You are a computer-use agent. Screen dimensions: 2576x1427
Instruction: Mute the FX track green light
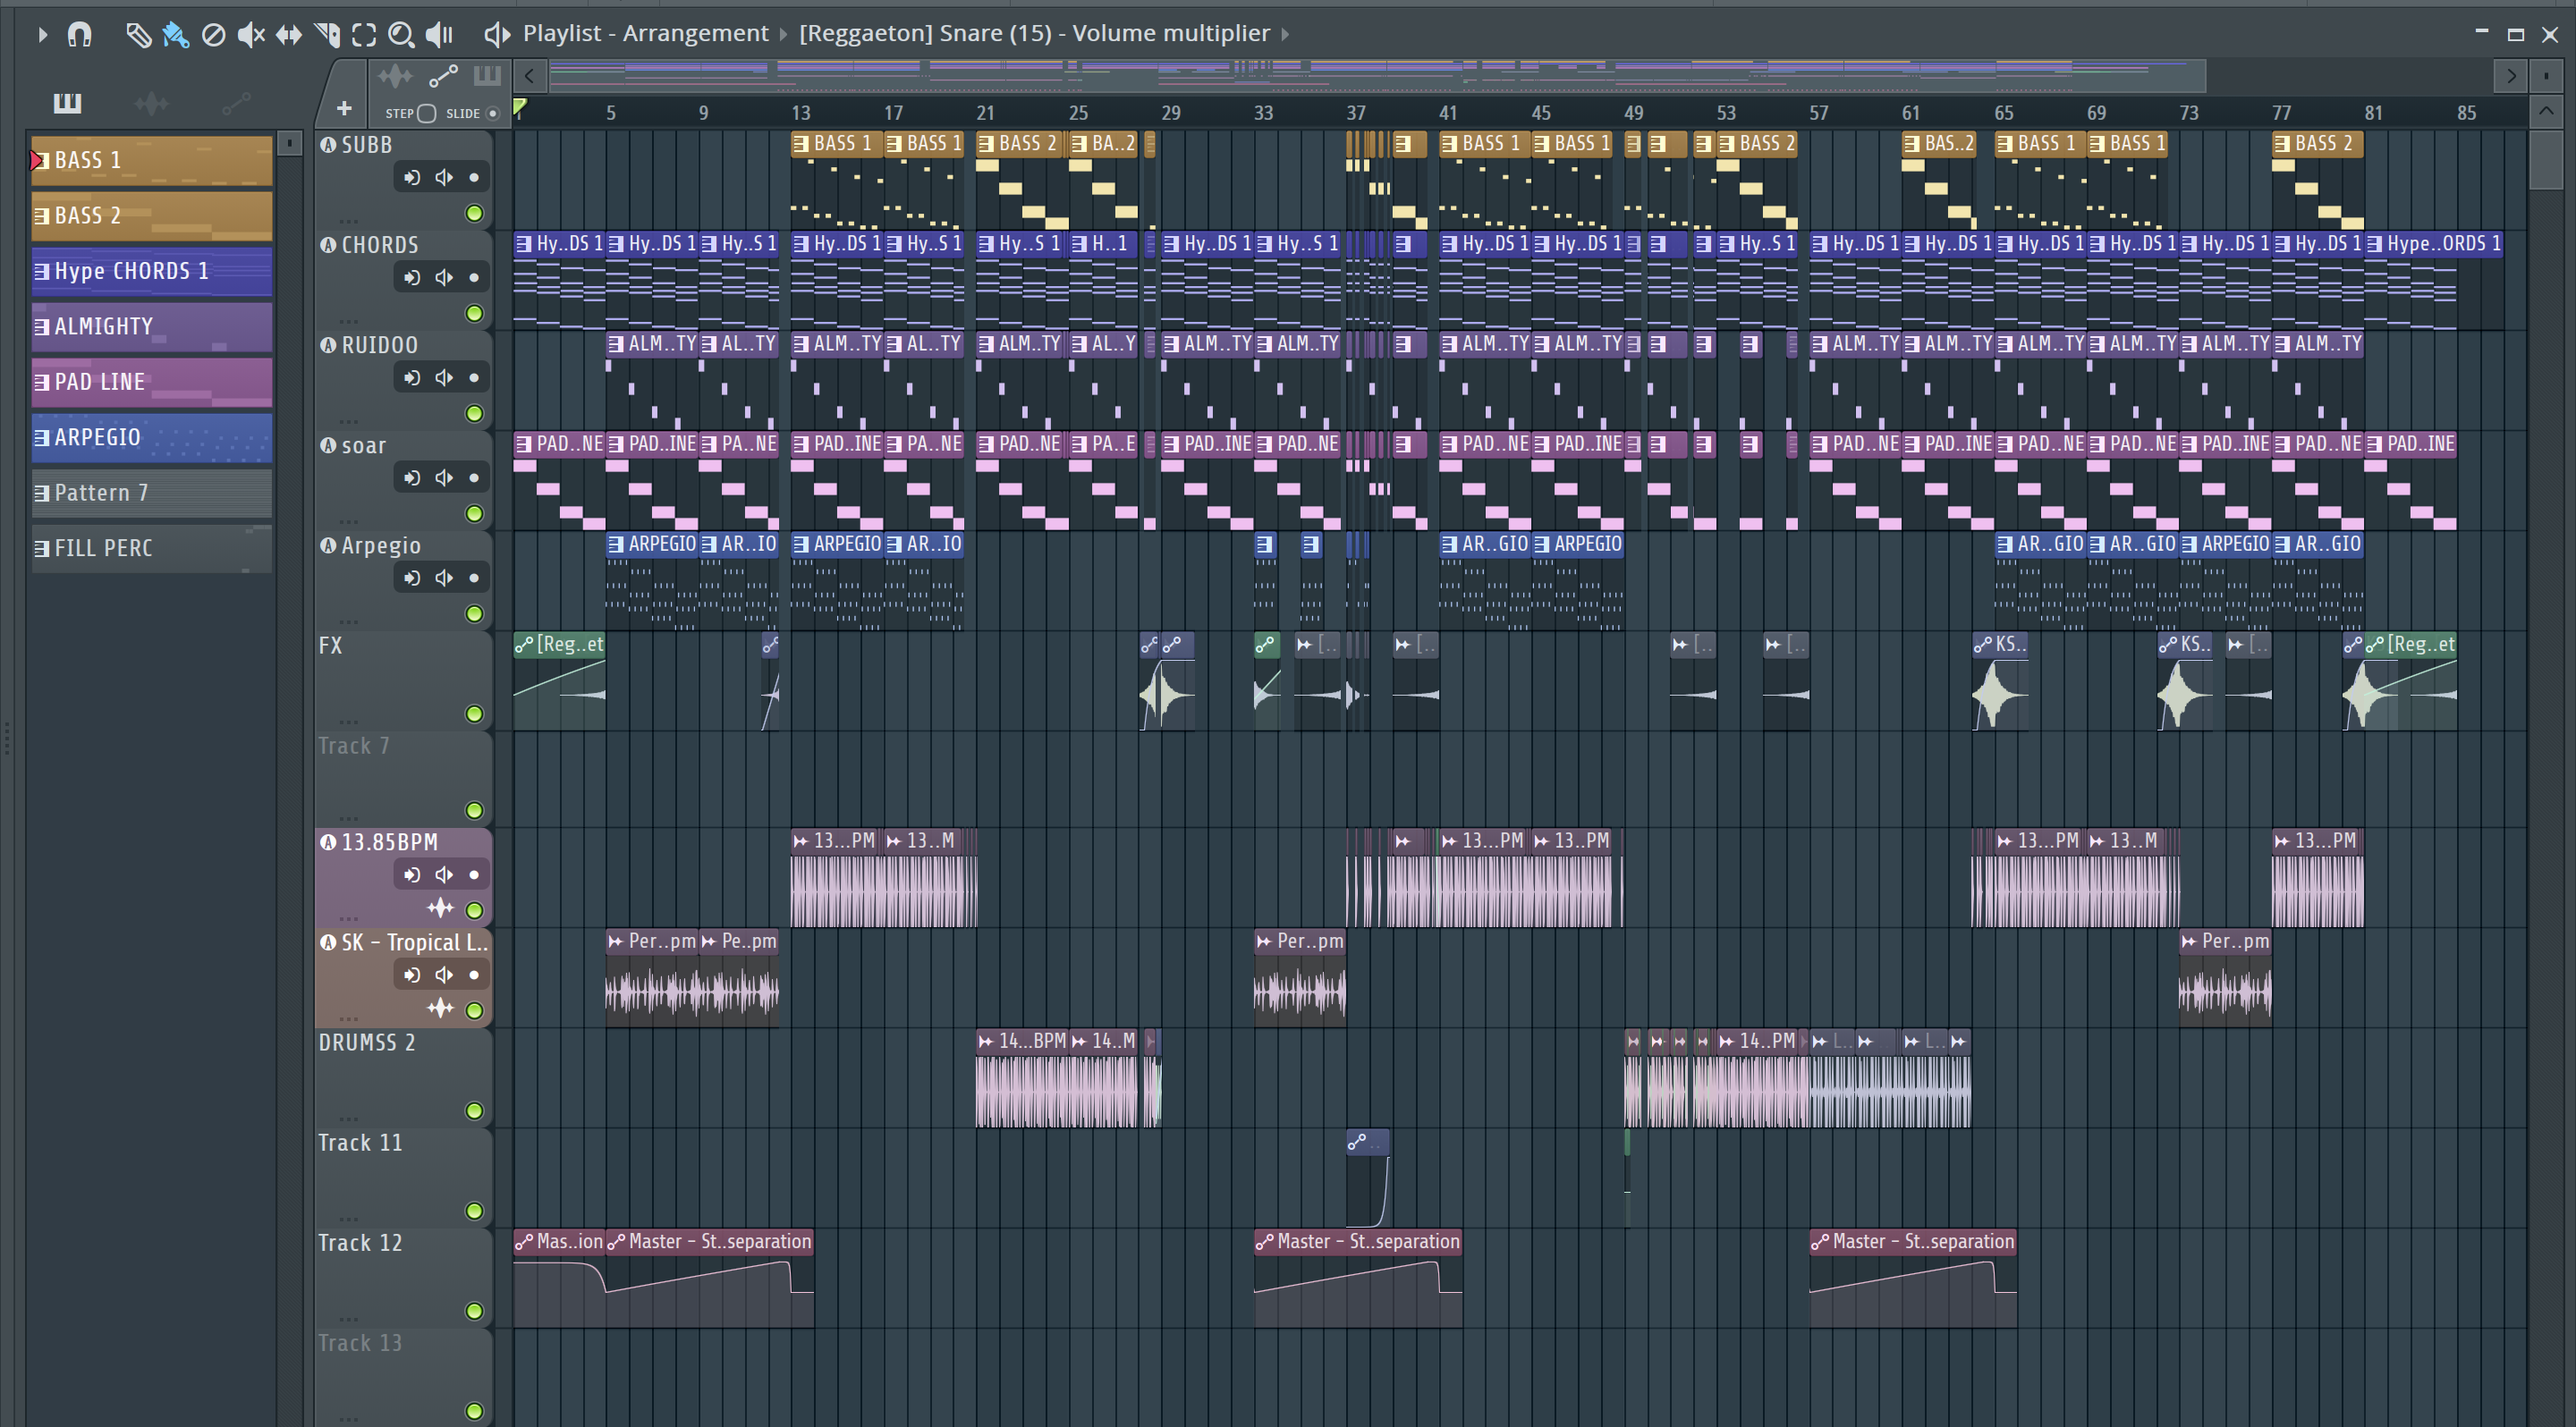(475, 713)
